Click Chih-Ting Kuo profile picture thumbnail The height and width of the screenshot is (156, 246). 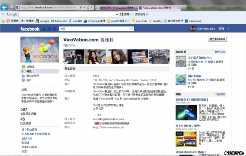click(x=193, y=29)
